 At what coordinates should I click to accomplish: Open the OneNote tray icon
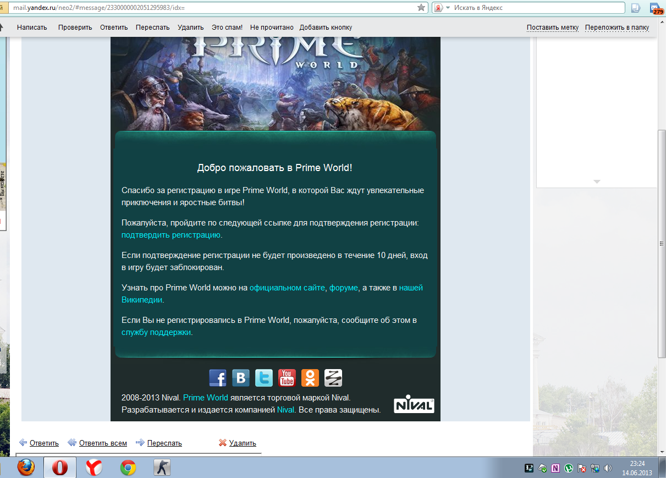(555, 468)
